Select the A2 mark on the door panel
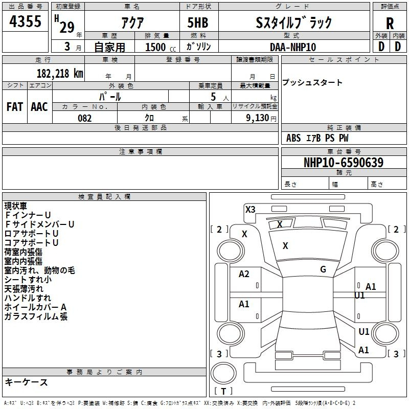This screenshot has height=409, width=409. (244, 274)
